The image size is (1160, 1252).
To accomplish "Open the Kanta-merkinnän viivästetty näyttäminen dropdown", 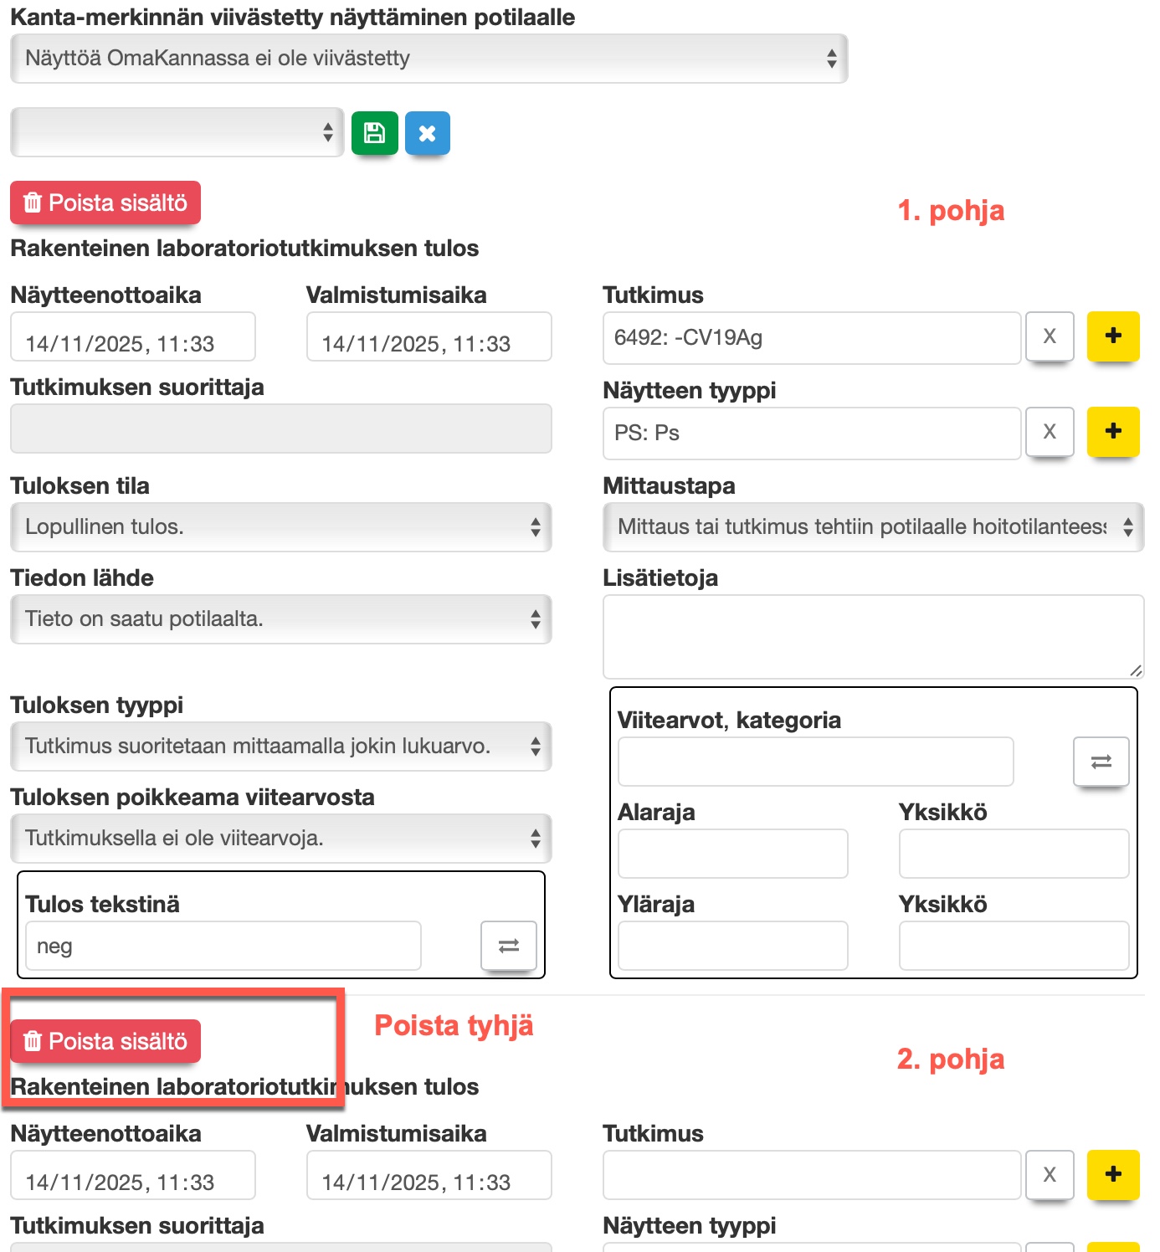I will 429,59.
